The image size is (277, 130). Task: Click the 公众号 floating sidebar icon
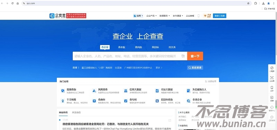coord(272,79)
